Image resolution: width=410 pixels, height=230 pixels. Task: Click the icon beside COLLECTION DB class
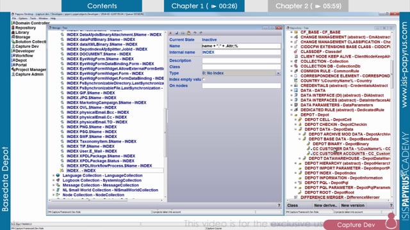pyautogui.click(x=296, y=66)
